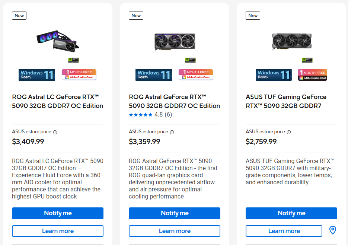
Task: Click info icon beside ROG Astral LC price
Action: point(55,132)
